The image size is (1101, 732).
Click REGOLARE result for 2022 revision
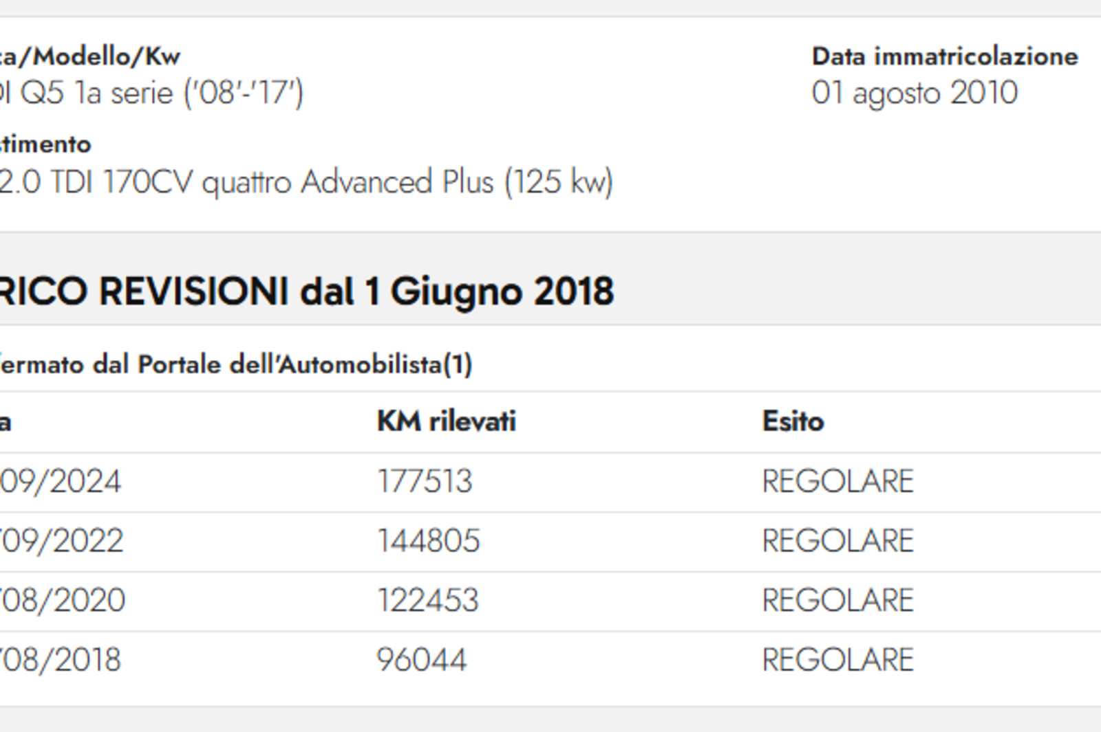tap(837, 541)
